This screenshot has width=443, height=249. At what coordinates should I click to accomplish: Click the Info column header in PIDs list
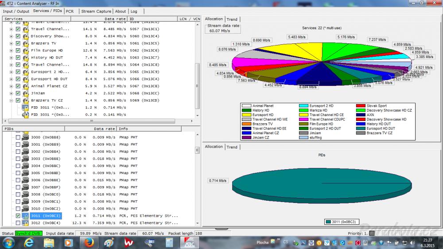click(149, 128)
